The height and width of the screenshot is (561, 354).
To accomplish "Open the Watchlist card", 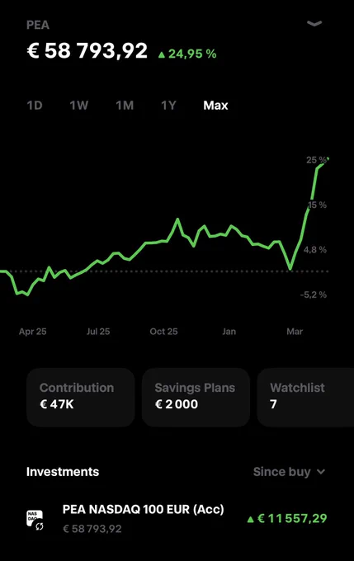I will point(305,397).
